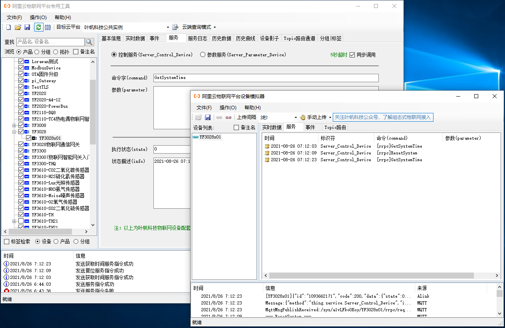Image resolution: width=505 pixels, height=328 pixels.
Task: Click the 命令字 GetSystemTime input field
Action: (x=266, y=78)
